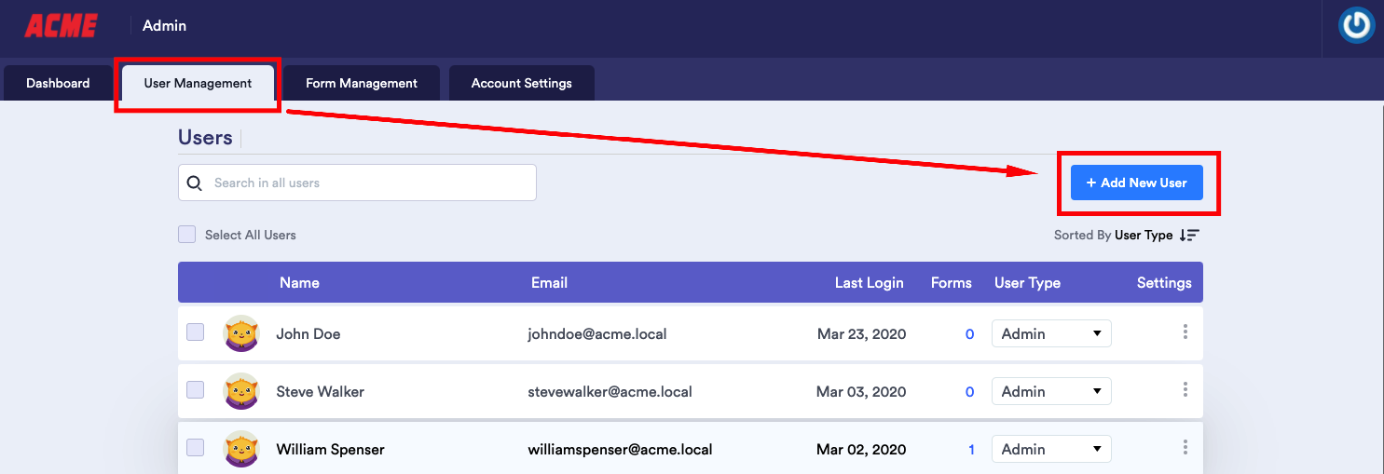Image resolution: width=1384 pixels, height=474 pixels.
Task: Toggle sort order icon next to User Type
Action: point(1189,236)
